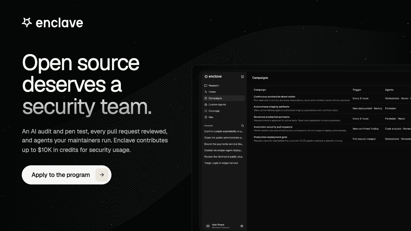Click the Alex Rivera account name
The height and width of the screenshot is (231, 411).
click(x=218, y=224)
